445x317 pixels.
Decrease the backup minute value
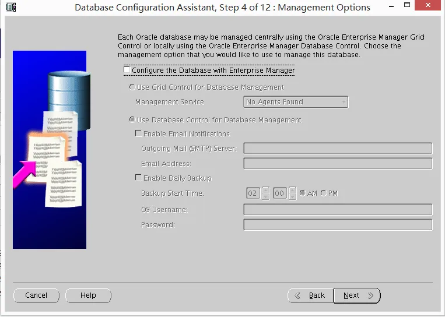click(293, 196)
